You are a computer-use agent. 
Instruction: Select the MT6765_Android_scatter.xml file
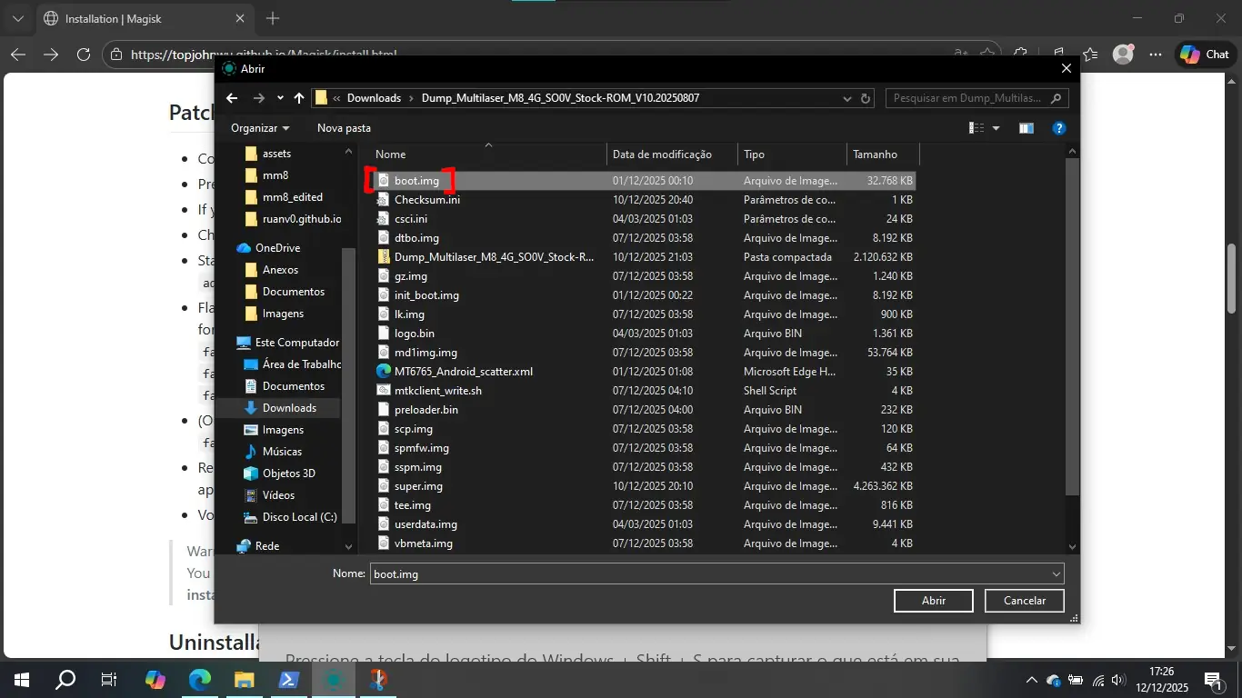click(x=463, y=372)
